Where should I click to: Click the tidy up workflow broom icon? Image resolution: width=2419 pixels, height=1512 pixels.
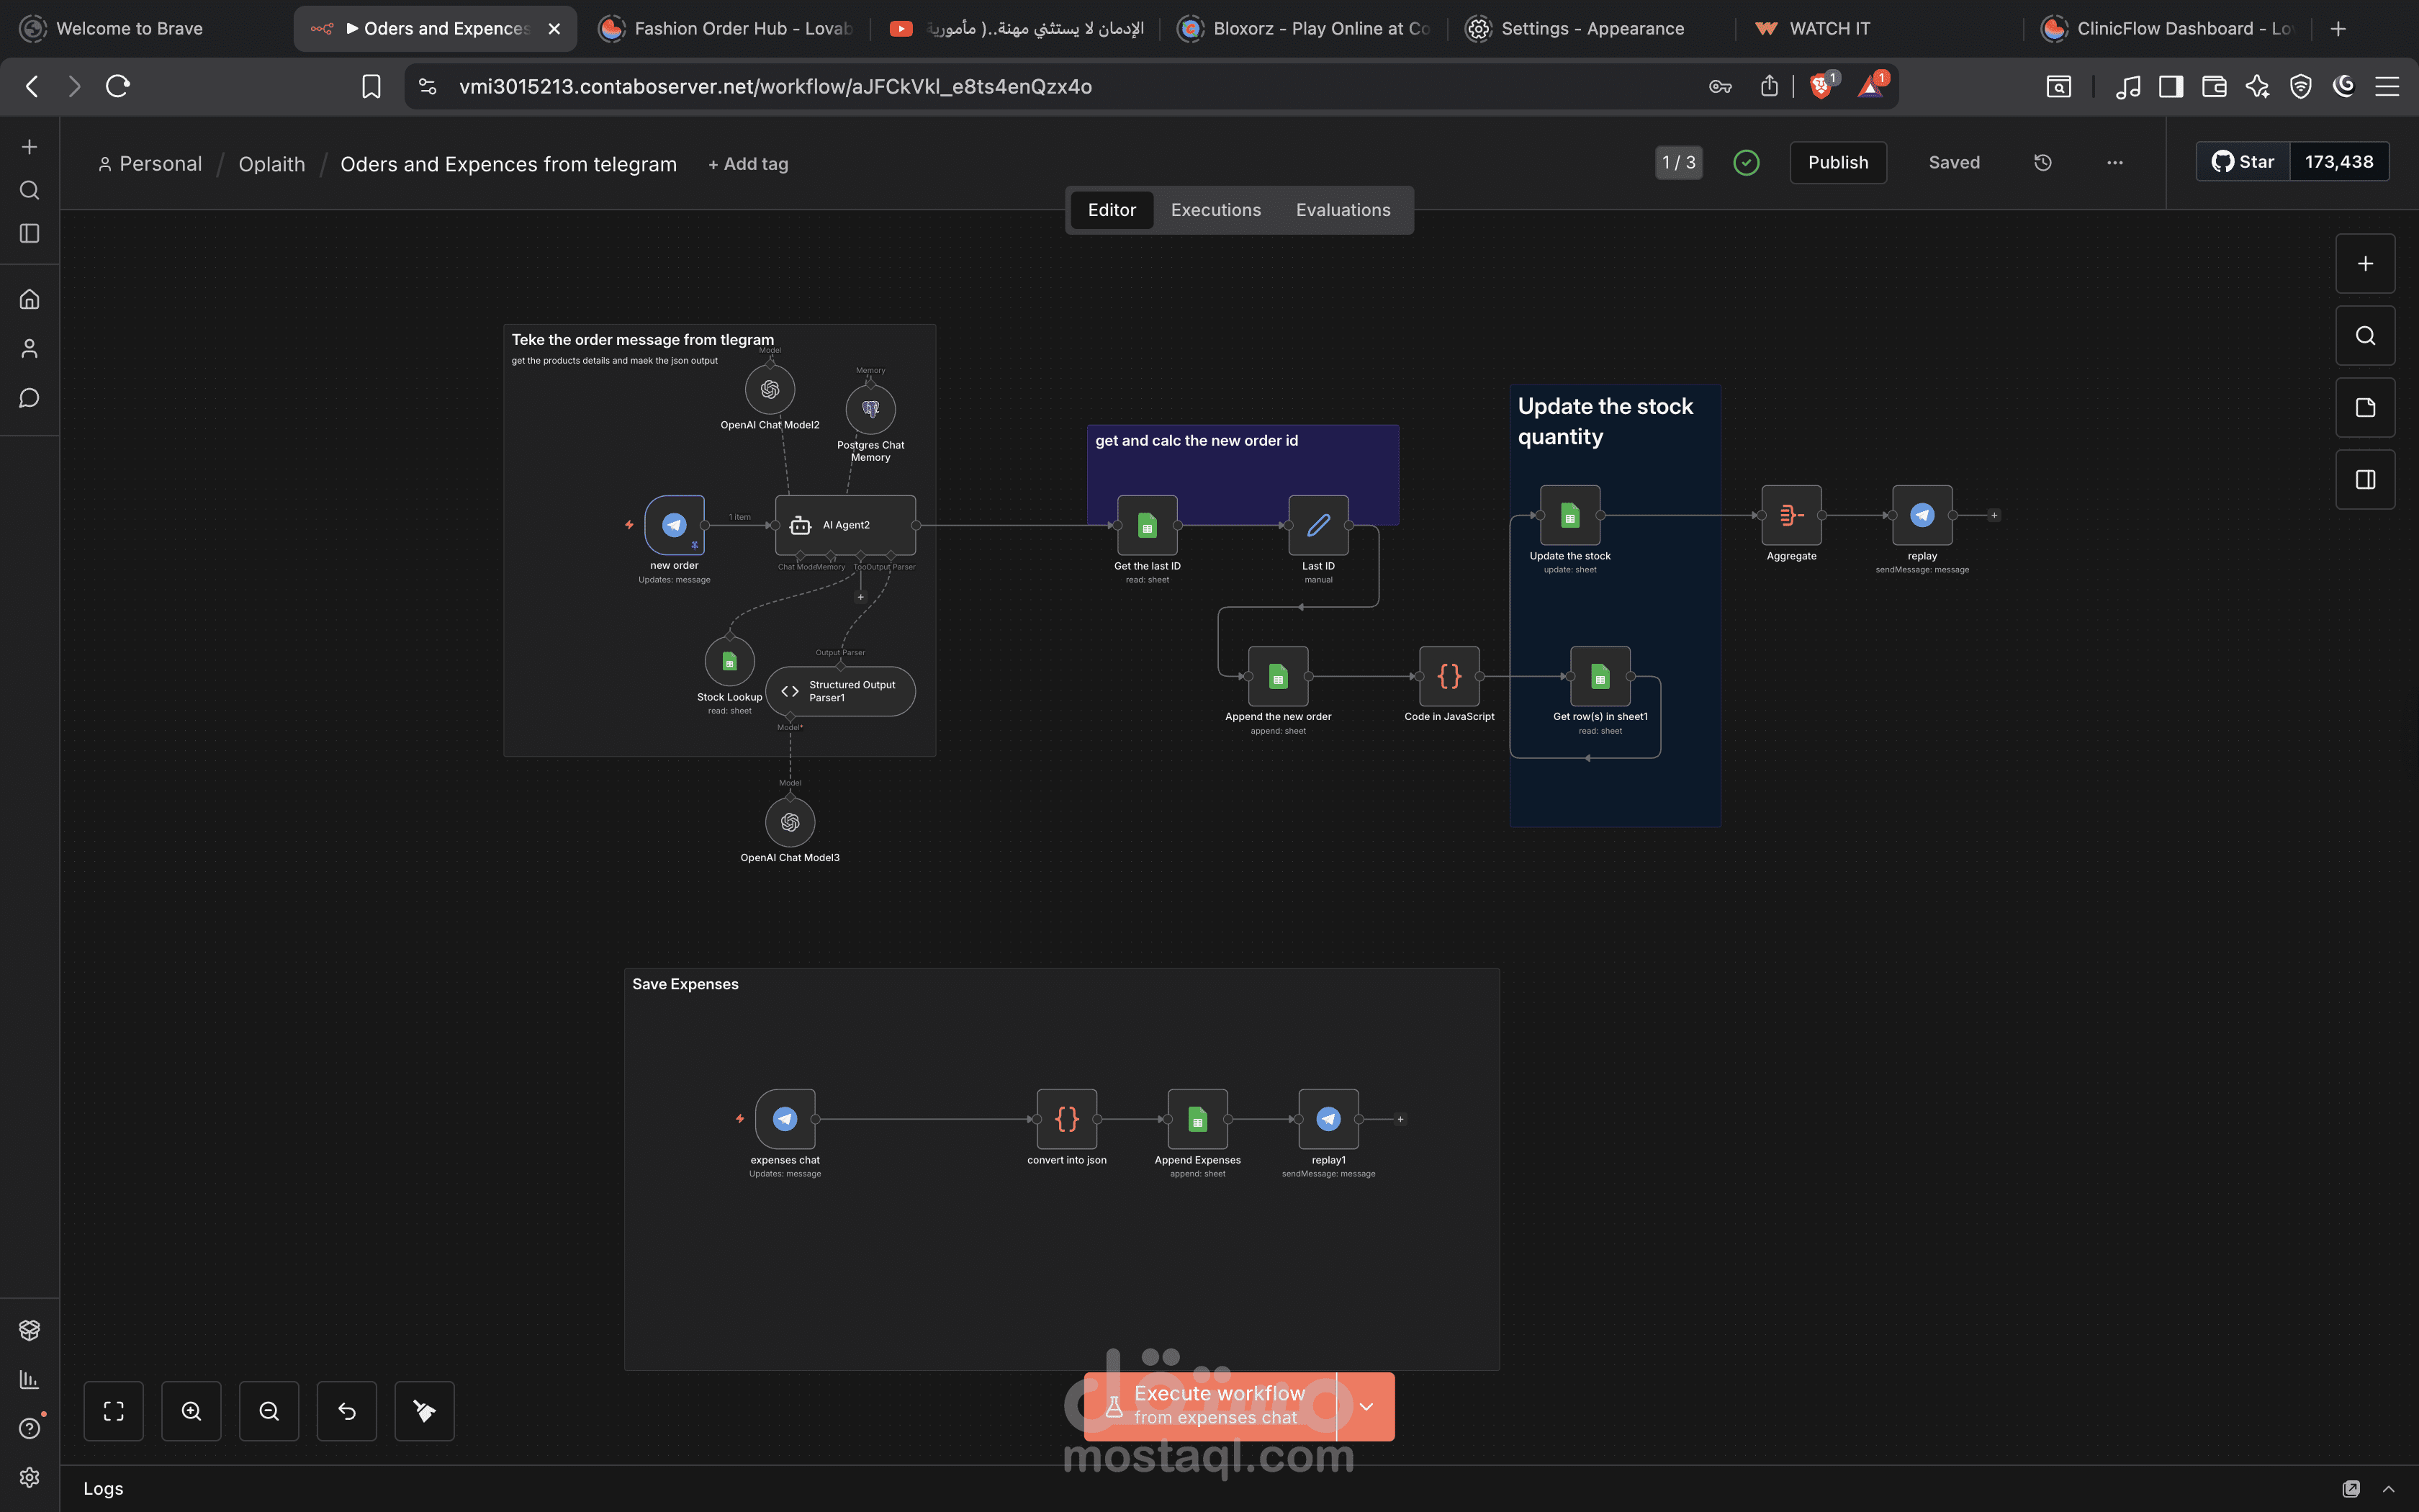(424, 1411)
